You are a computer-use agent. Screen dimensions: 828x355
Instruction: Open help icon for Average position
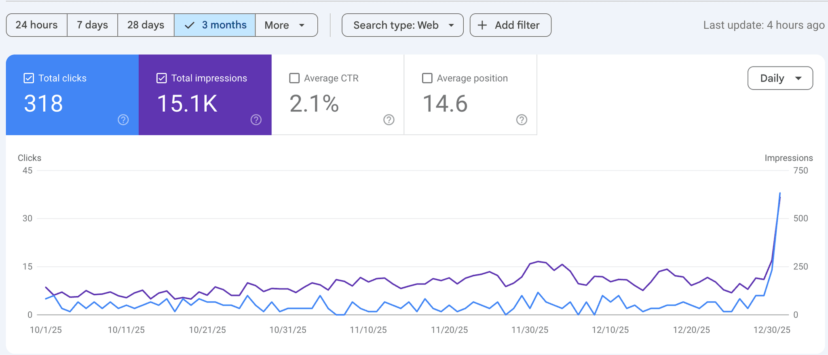(x=522, y=120)
